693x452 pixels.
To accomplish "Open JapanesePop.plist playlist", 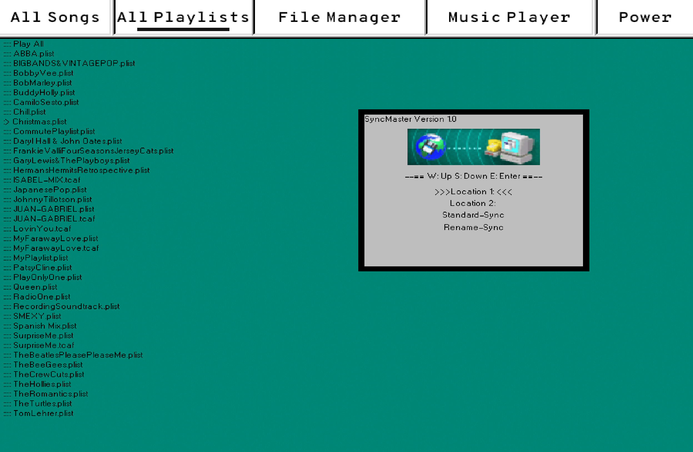I will [x=50, y=190].
